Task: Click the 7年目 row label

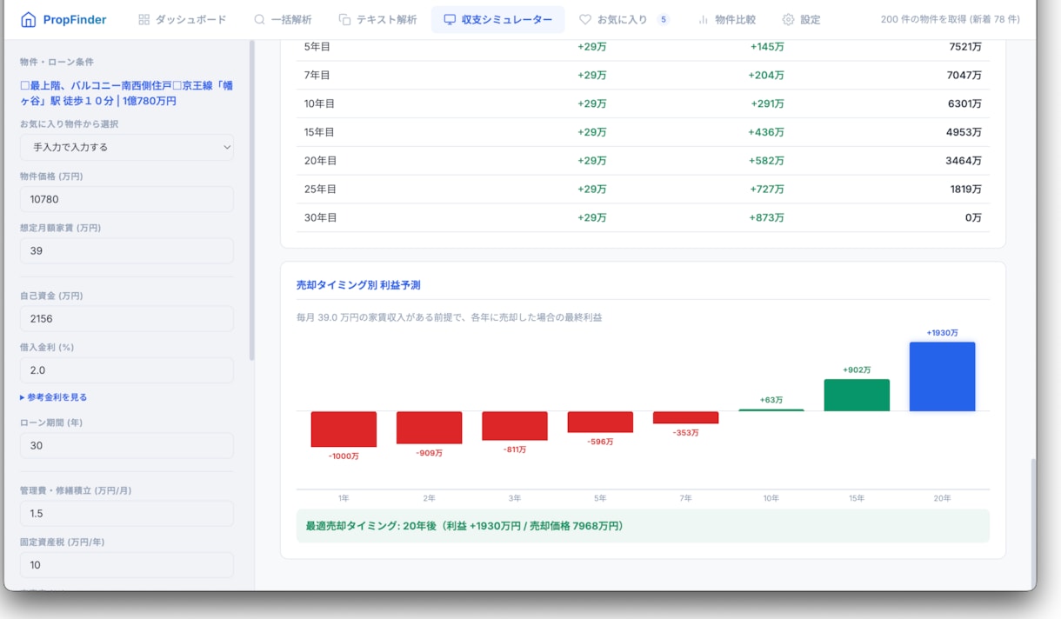Action: (x=317, y=76)
